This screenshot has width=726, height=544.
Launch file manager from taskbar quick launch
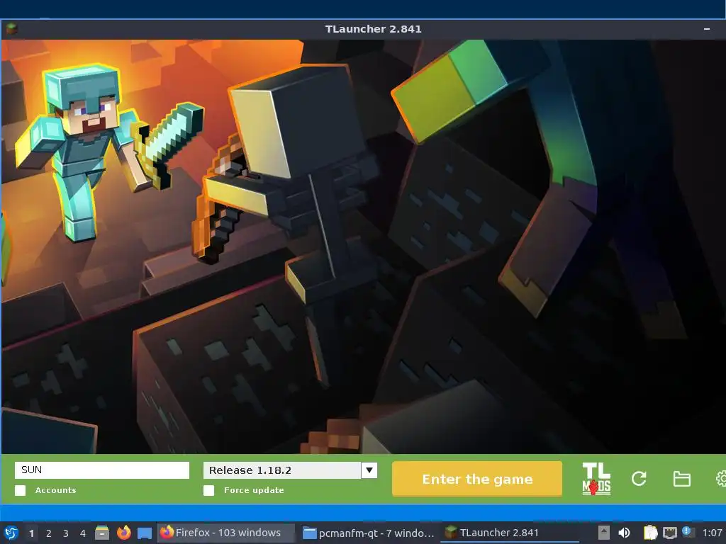102,533
